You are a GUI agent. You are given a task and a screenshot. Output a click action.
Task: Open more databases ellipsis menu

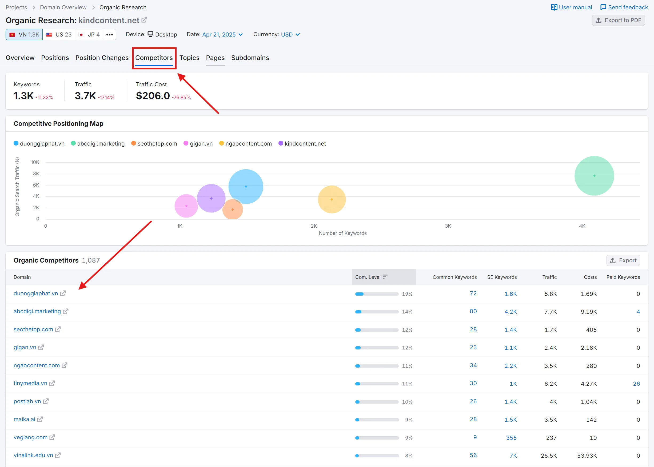(110, 34)
